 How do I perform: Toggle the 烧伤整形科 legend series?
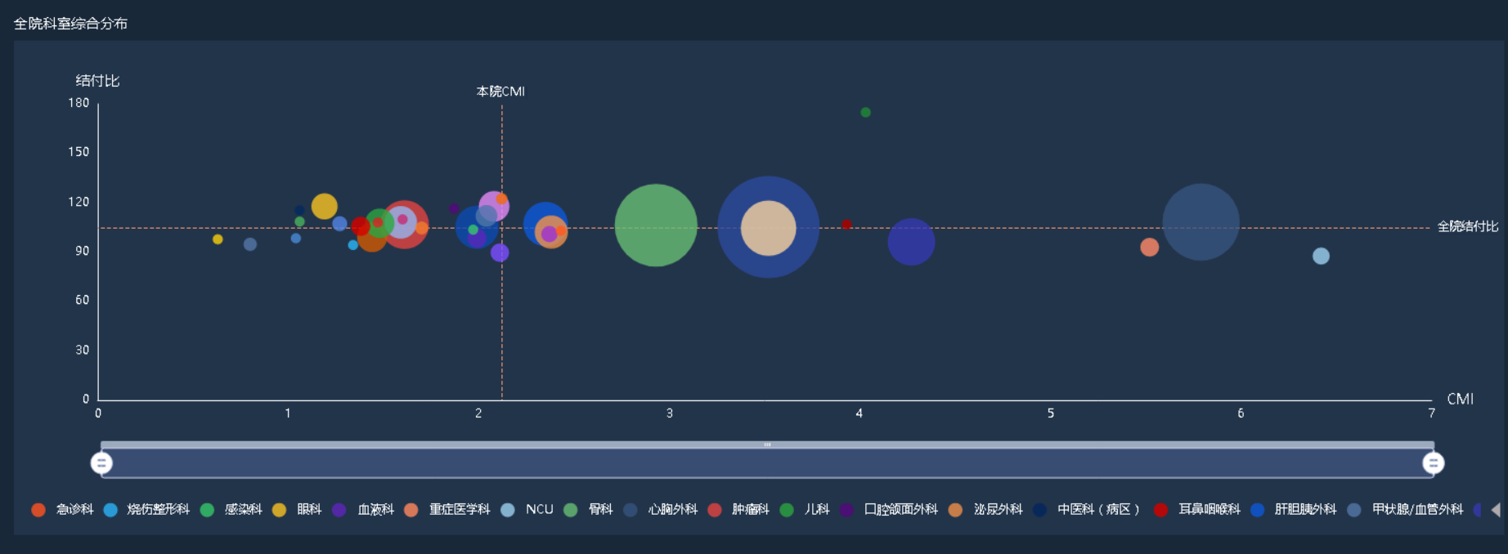(146, 510)
